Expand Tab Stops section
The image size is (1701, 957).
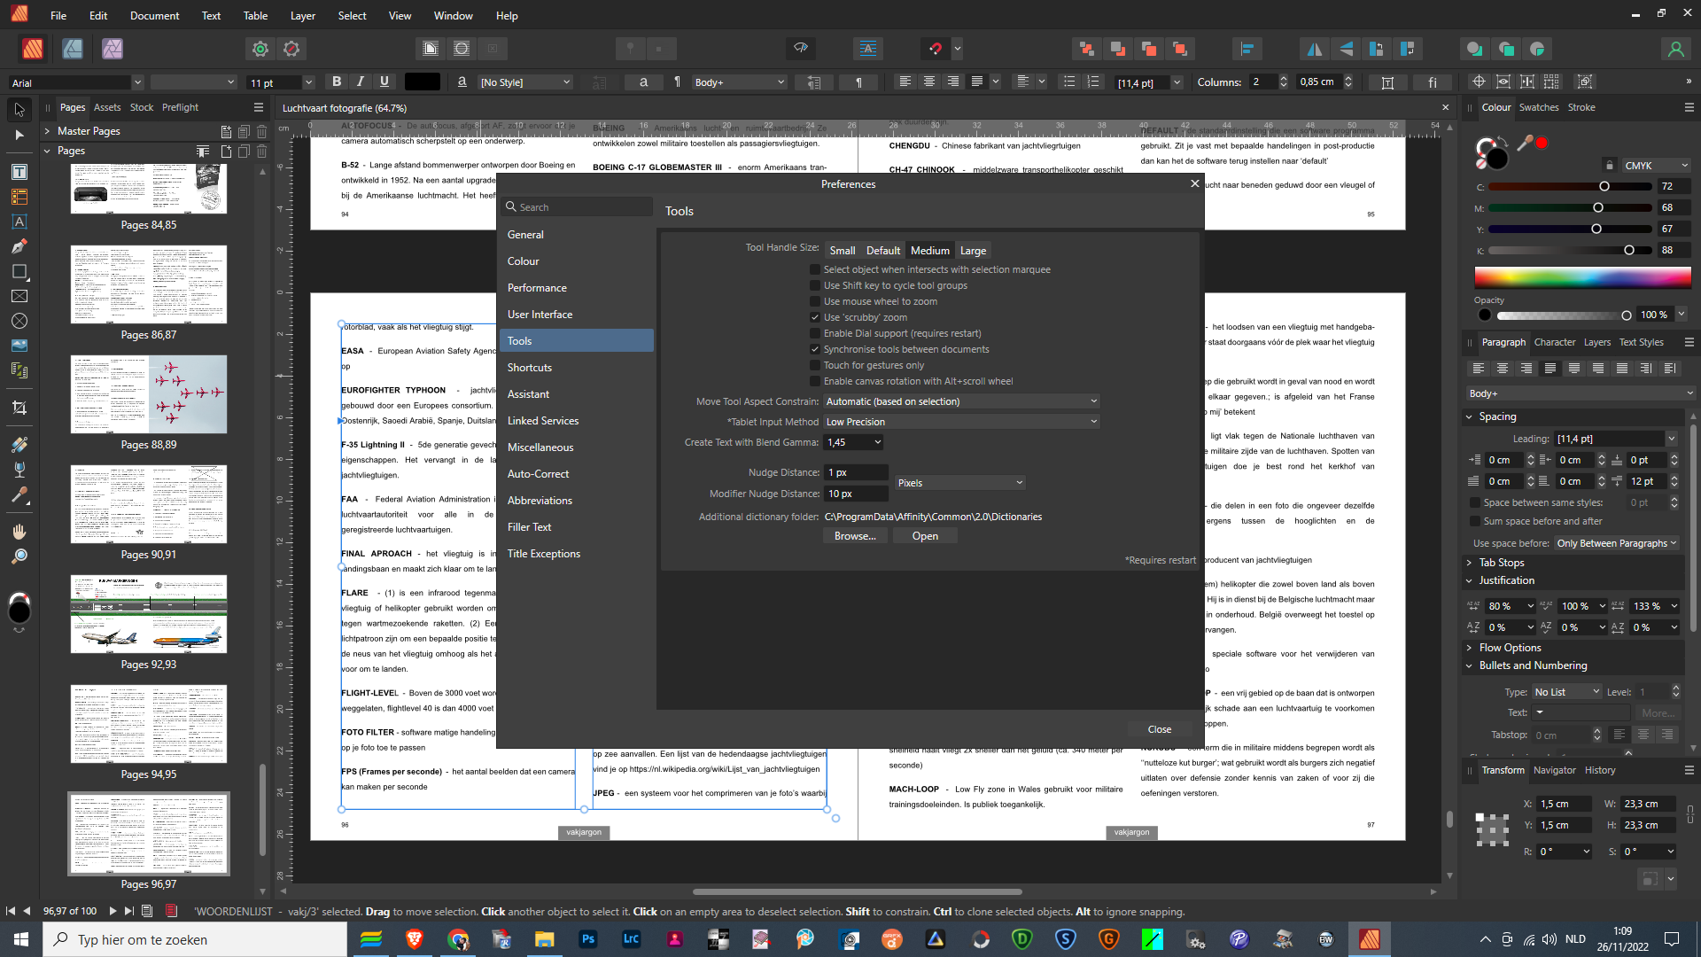(x=1469, y=563)
